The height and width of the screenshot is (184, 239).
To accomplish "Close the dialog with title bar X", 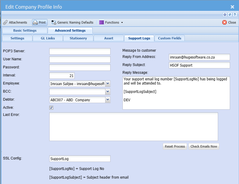I will point(232,7).
